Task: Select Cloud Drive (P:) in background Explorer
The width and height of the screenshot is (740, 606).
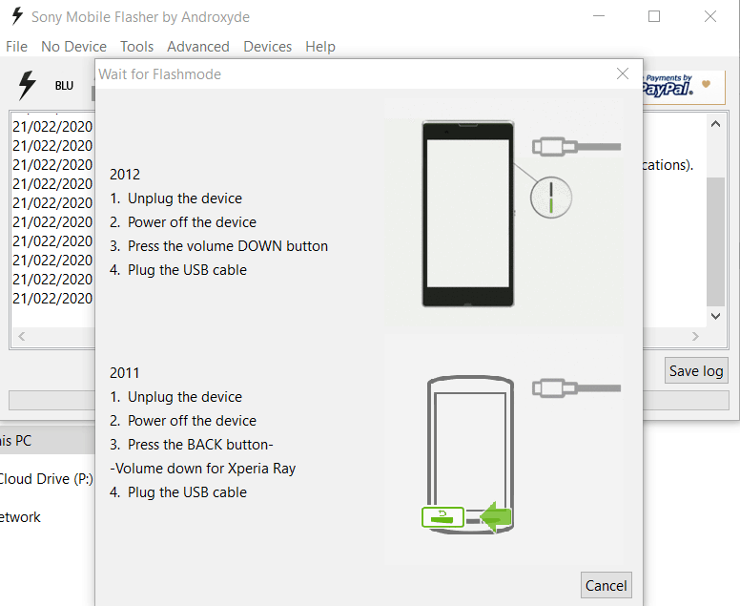Action: (x=46, y=479)
